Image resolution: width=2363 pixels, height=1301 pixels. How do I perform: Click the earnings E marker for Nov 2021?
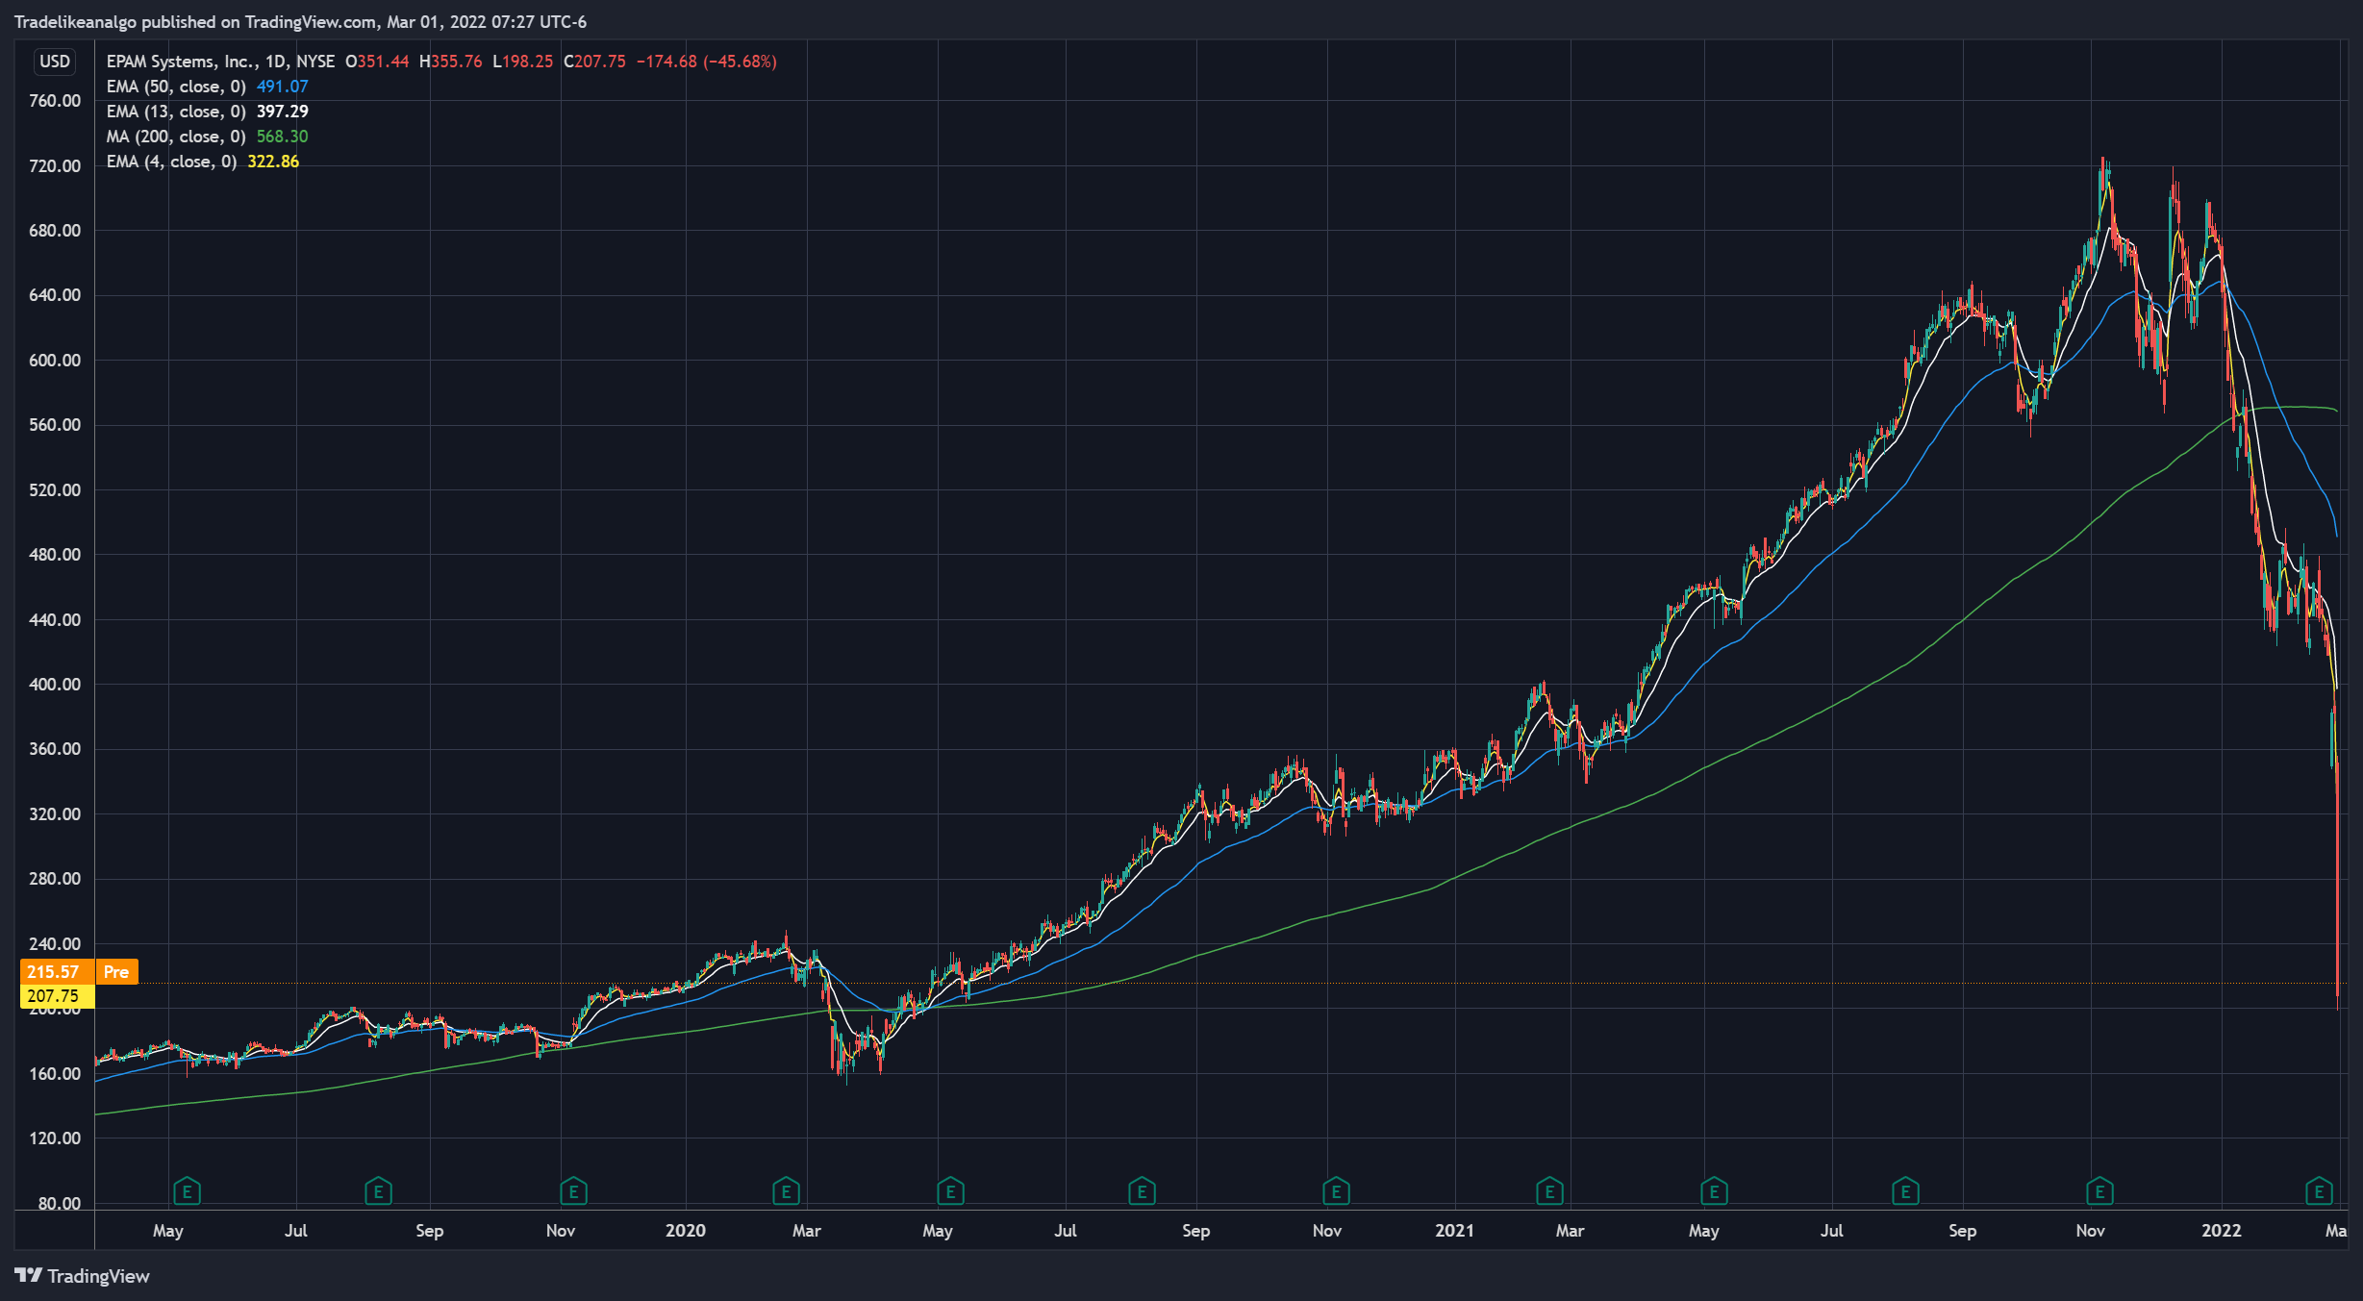tap(2099, 1192)
